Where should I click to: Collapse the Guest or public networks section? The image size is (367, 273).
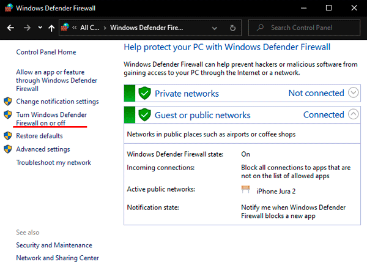353,114
